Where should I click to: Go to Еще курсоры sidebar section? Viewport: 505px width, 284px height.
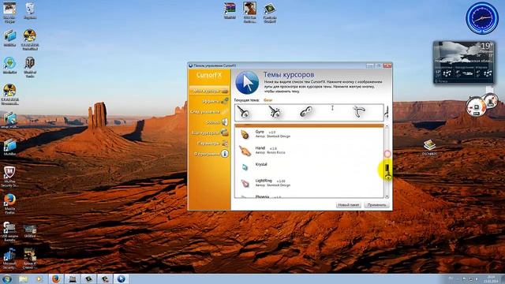[x=210, y=133]
